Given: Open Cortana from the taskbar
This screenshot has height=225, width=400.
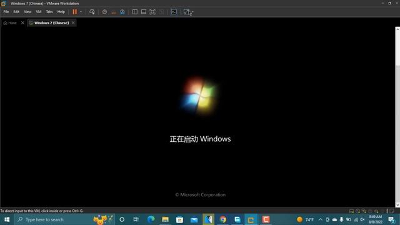Looking at the screenshot, I should pyautogui.click(x=122, y=219).
